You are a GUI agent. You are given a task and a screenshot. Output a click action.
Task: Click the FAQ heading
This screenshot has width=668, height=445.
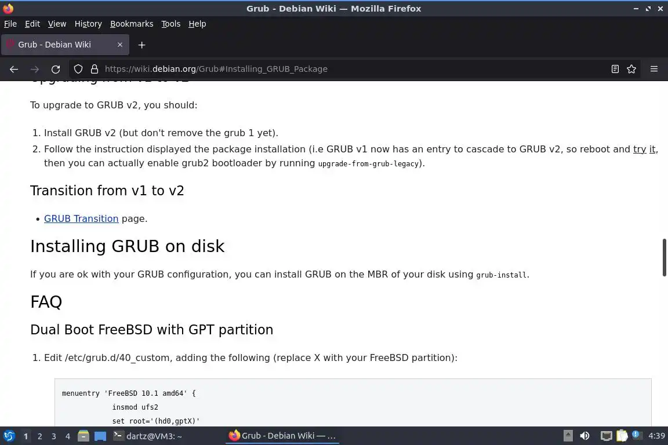click(46, 302)
